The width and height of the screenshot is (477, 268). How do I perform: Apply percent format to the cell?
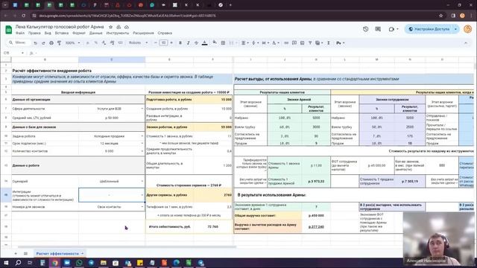pyautogui.click(x=95, y=43)
